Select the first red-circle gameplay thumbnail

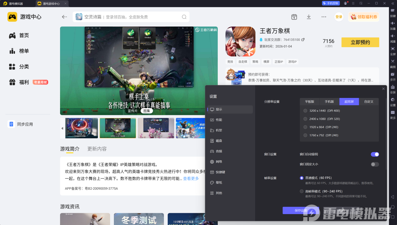click(81, 128)
